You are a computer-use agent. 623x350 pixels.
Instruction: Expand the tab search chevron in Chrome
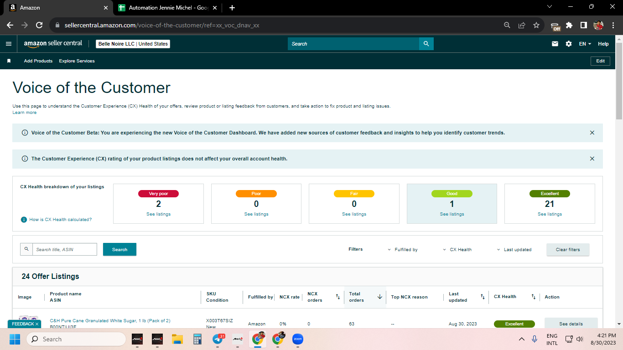(x=549, y=7)
